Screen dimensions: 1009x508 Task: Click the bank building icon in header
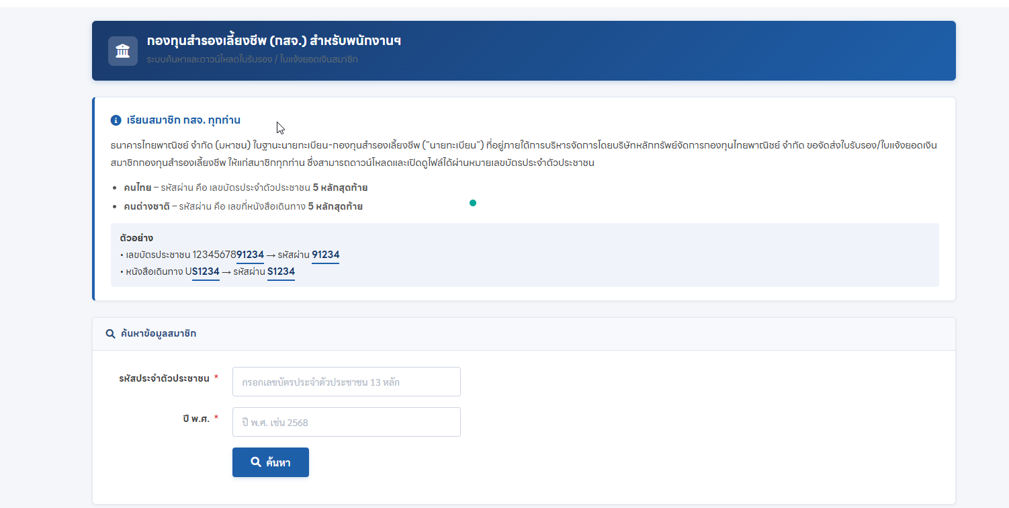pyautogui.click(x=123, y=51)
